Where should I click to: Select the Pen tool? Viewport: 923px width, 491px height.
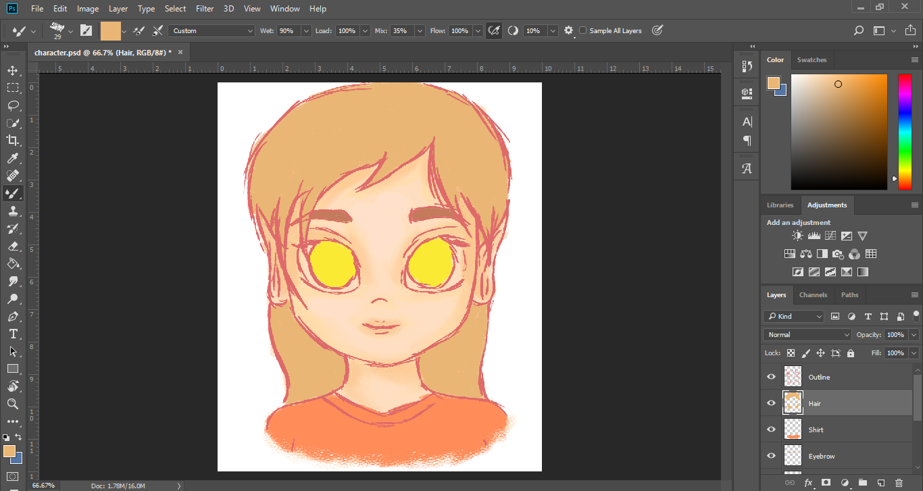click(x=13, y=316)
